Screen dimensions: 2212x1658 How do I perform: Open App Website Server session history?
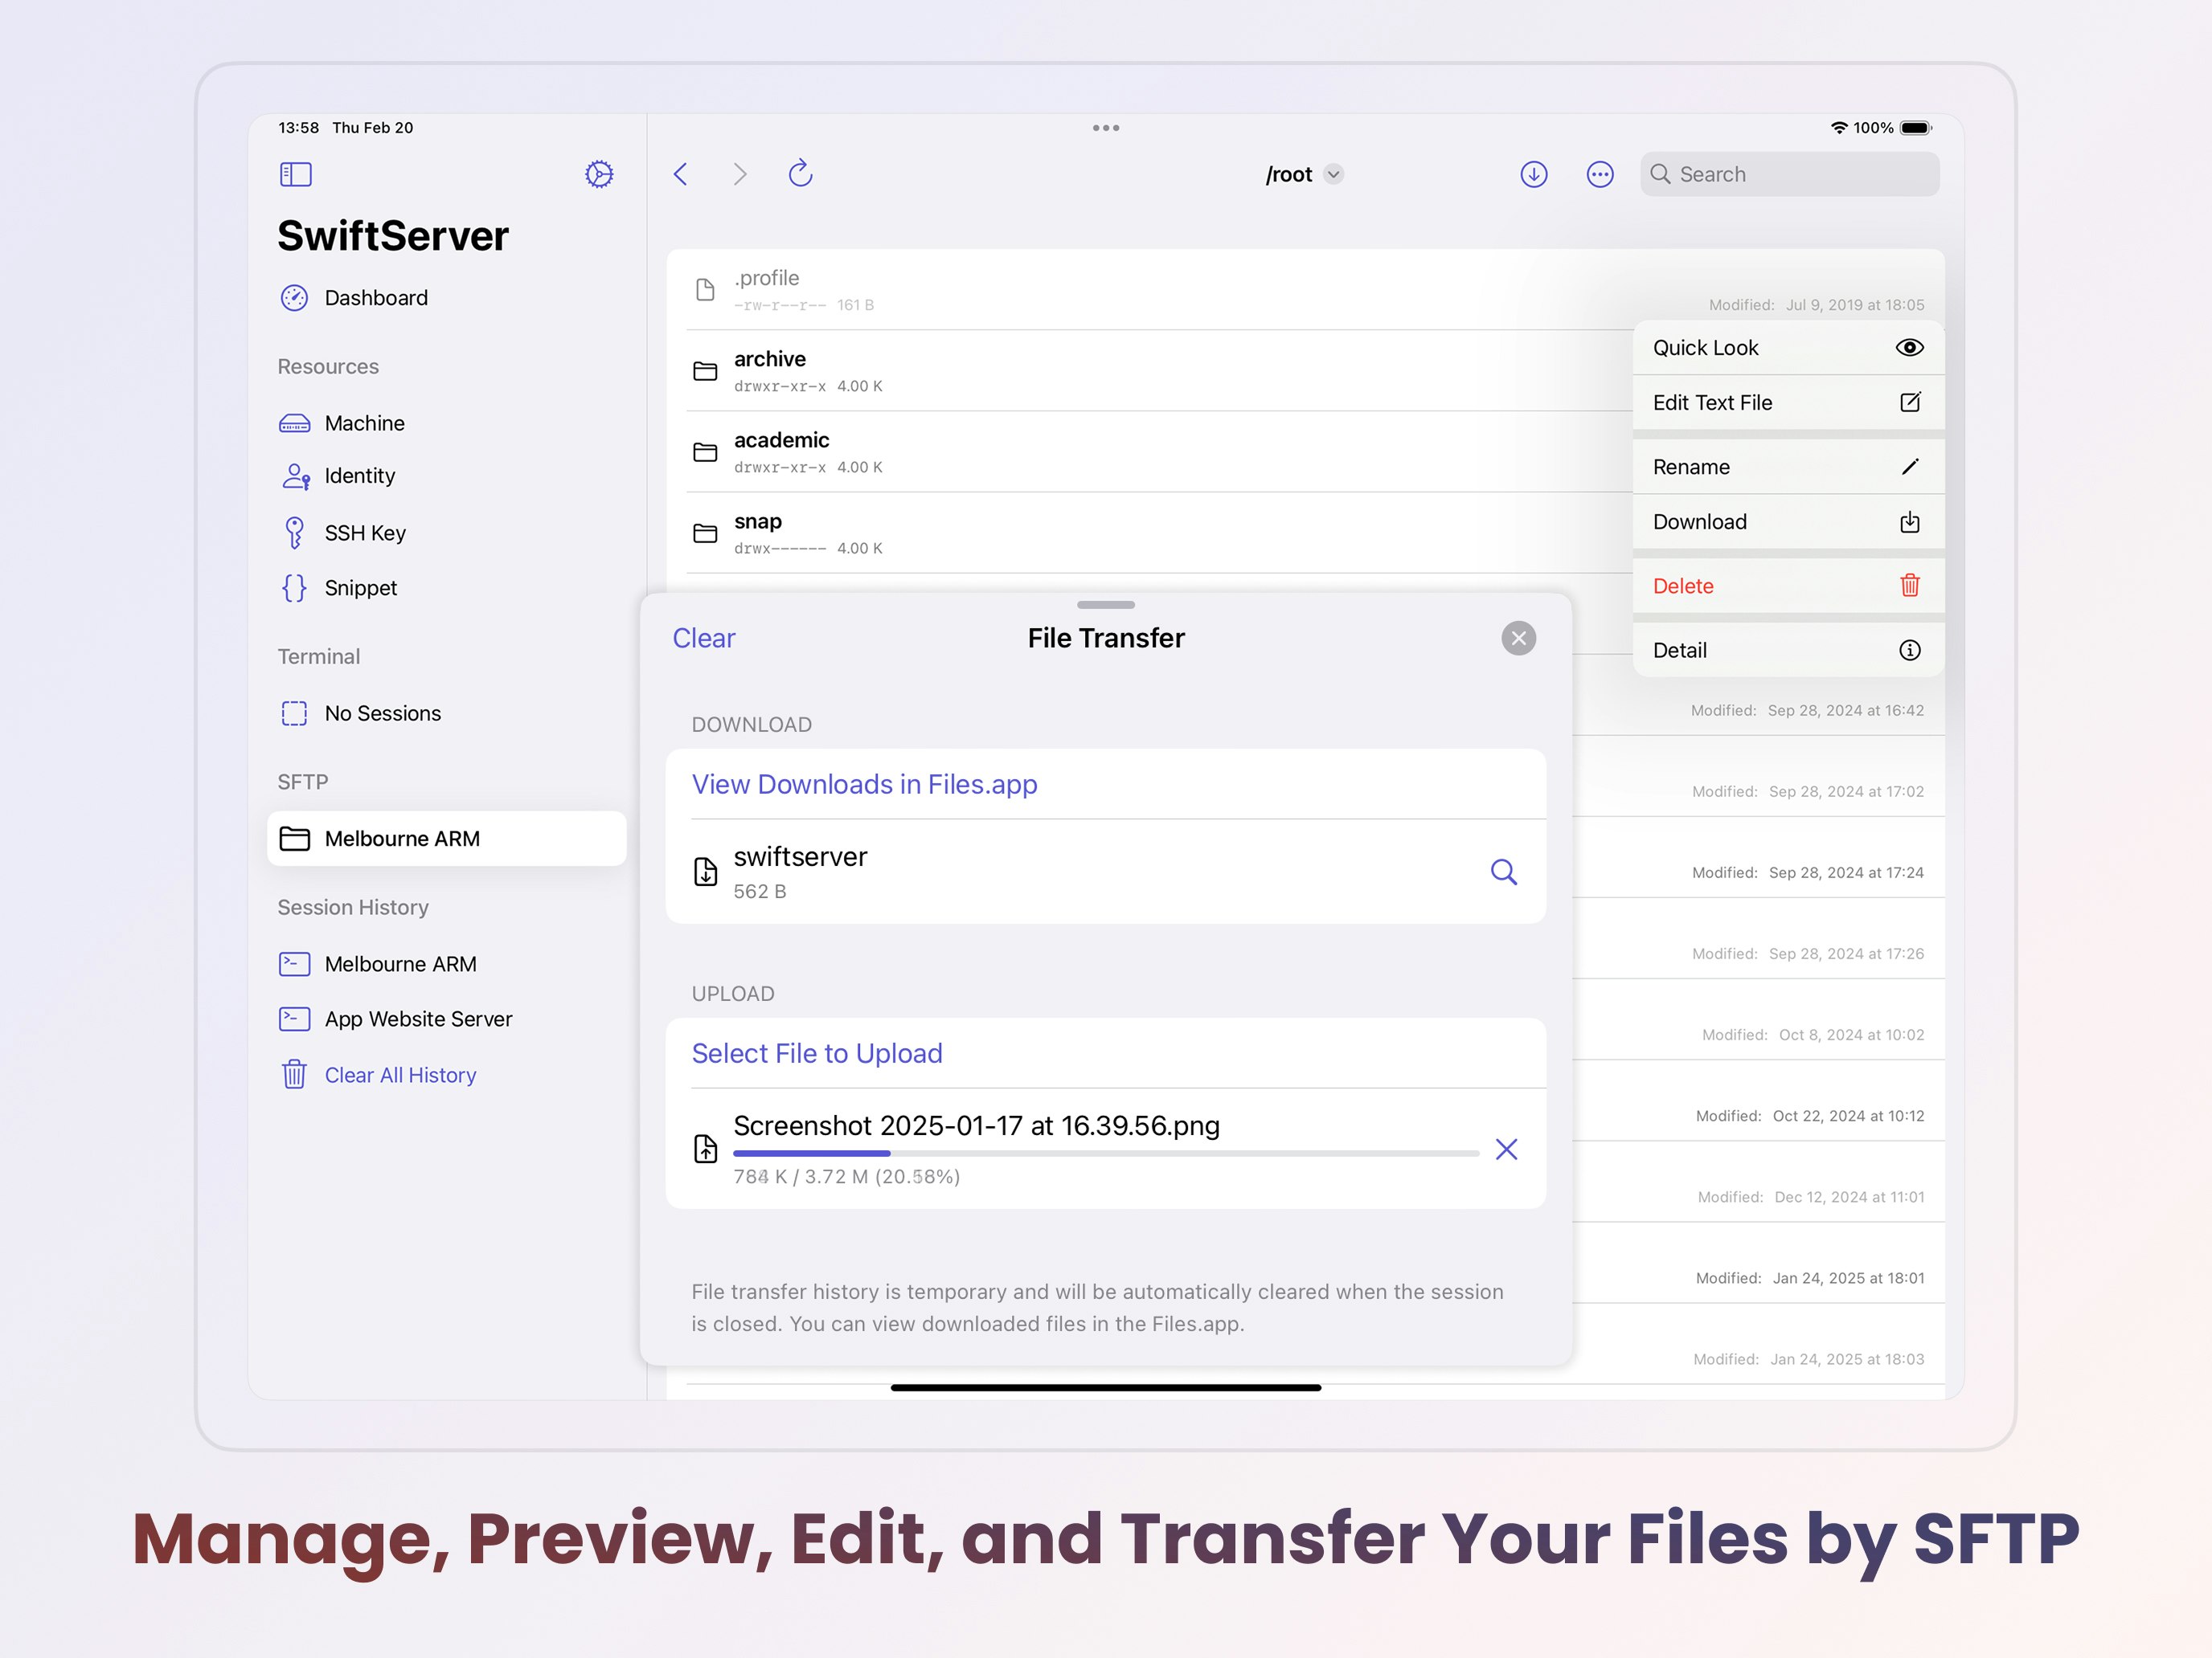[x=447, y=1019]
